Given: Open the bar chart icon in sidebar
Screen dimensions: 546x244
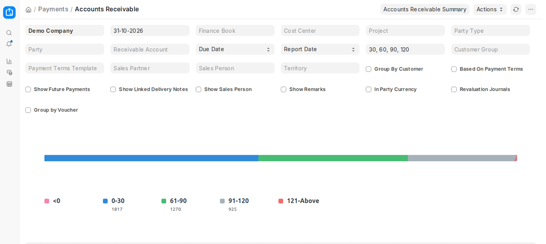Looking at the screenshot, I should 9,61.
